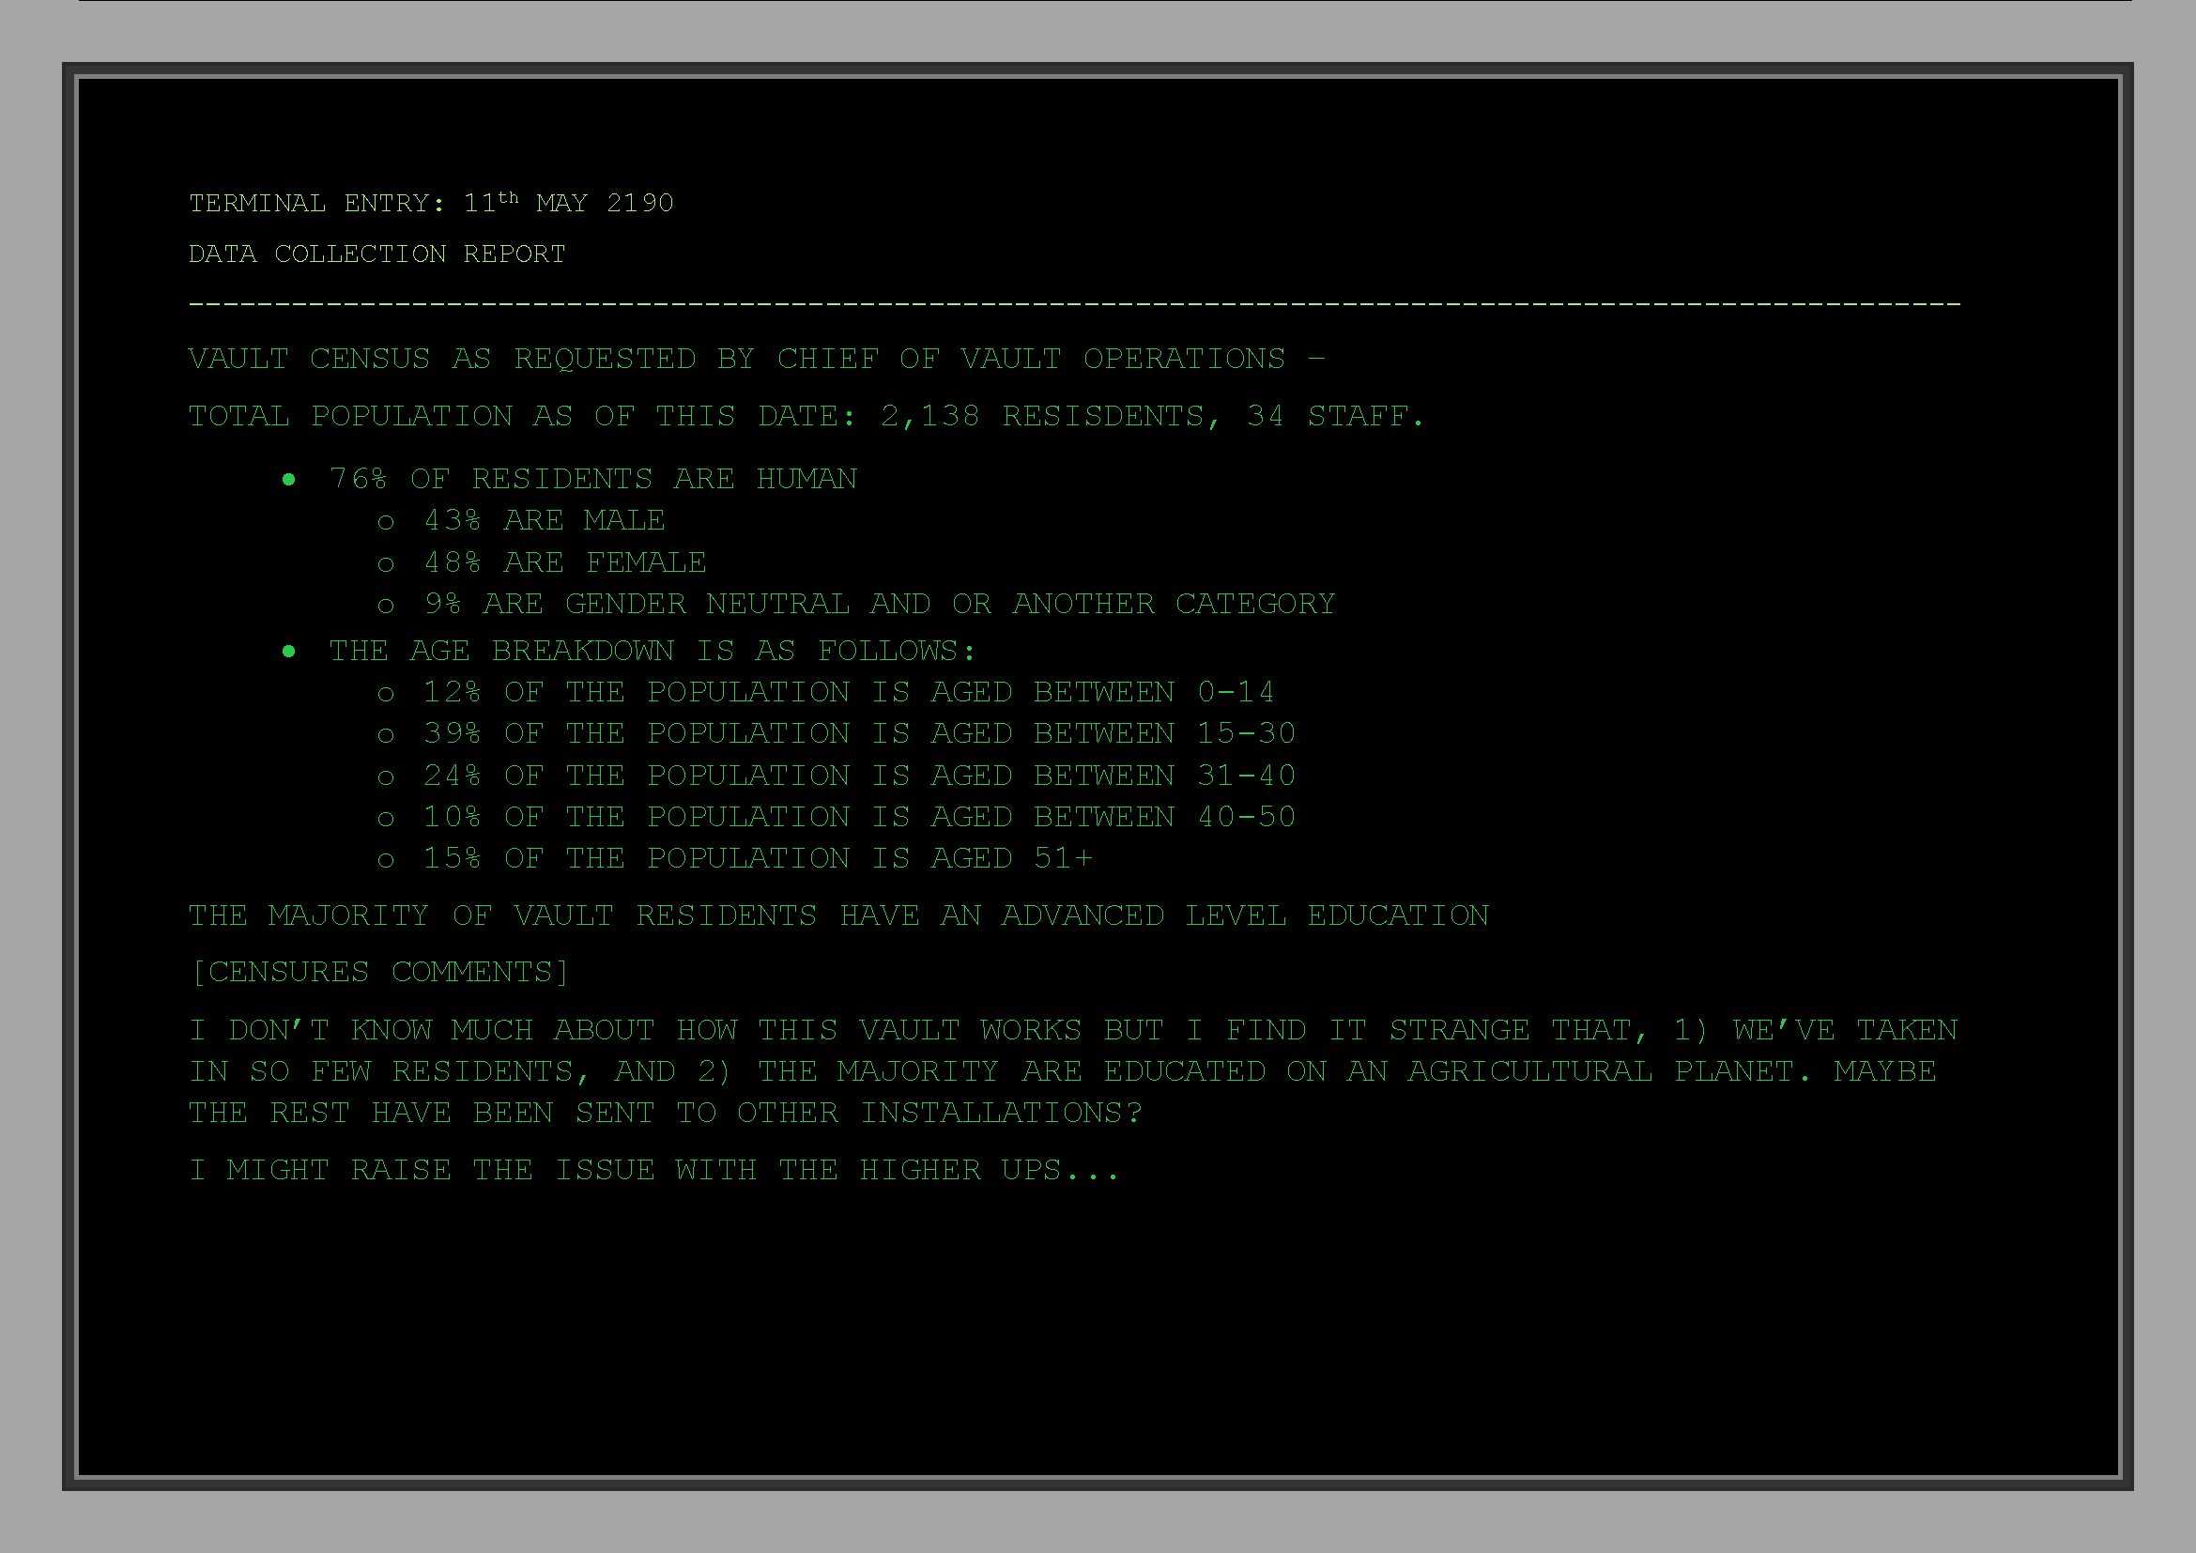This screenshot has height=1553, width=2196.
Task: Click the solid bullet before '76% of residents'
Action: click(289, 480)
